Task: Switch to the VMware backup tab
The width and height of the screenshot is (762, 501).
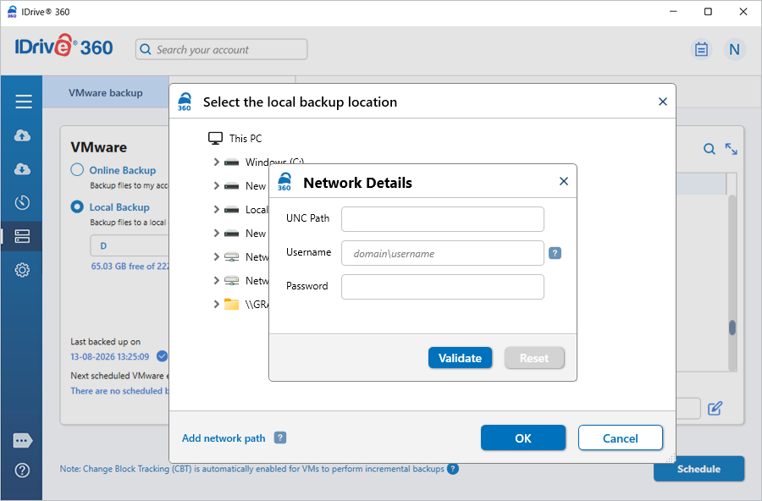Action: [x=106, y=92]
